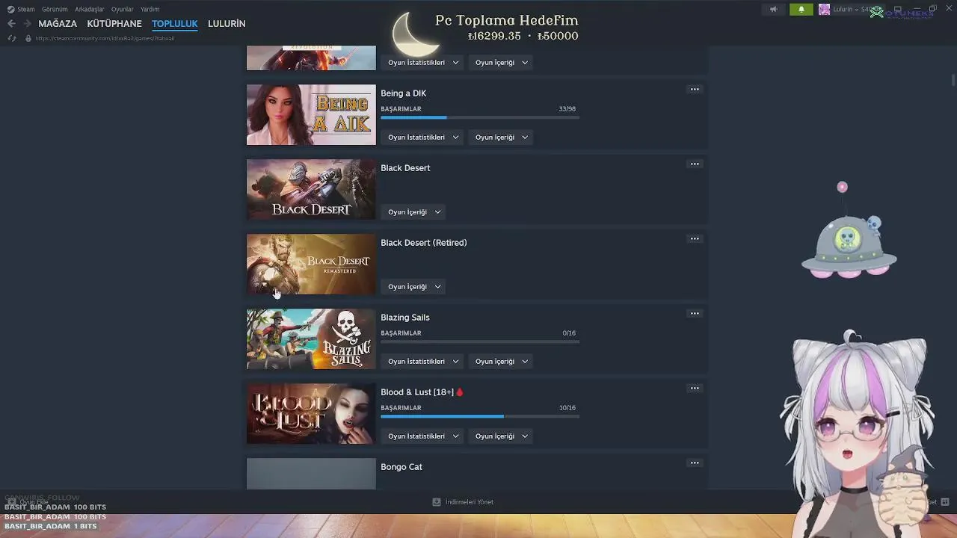Click the downloads icon next to İndirmeleri Yönet
The image size is (957, 538).
(437, 502)
